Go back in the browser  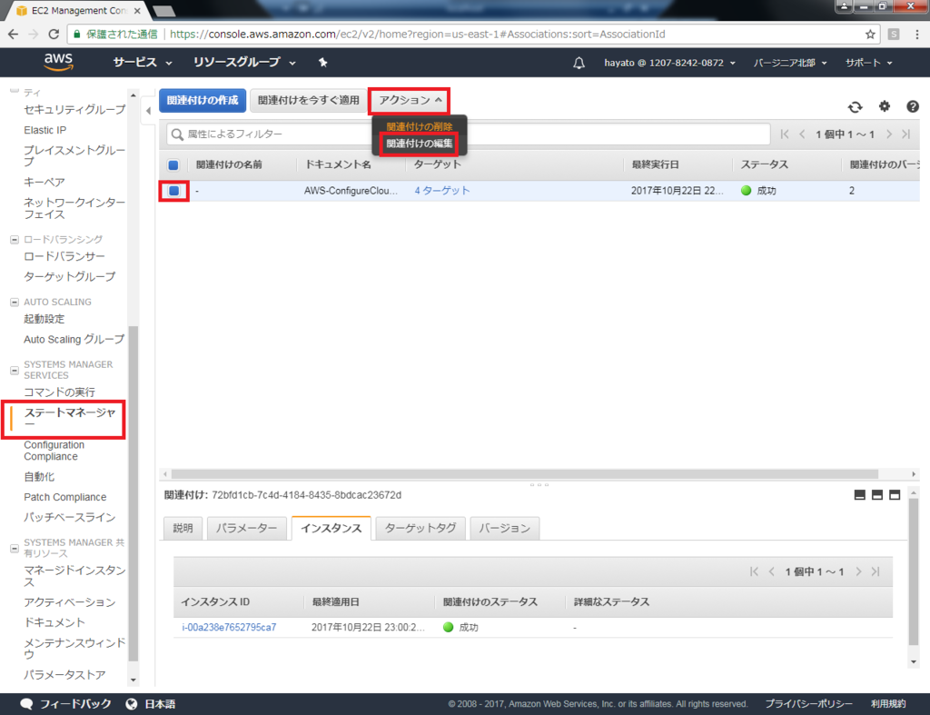click(x=13, y=35)
